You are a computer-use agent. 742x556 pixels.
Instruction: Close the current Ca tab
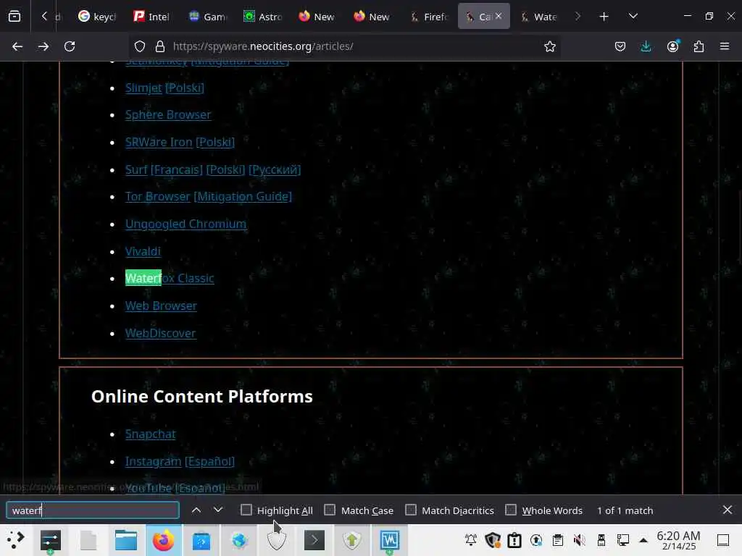click(x=499, y=16)
